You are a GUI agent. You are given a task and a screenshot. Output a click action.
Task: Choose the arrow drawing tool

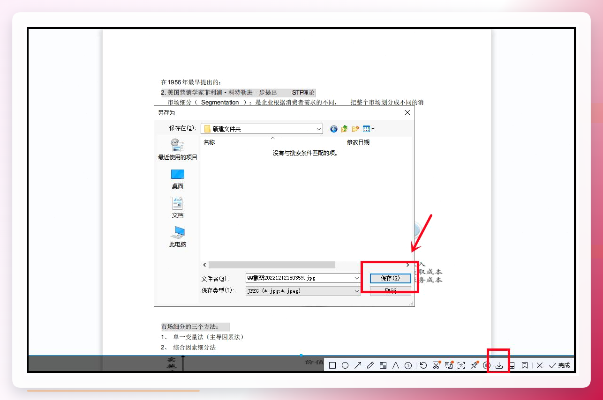pos(358,365)
